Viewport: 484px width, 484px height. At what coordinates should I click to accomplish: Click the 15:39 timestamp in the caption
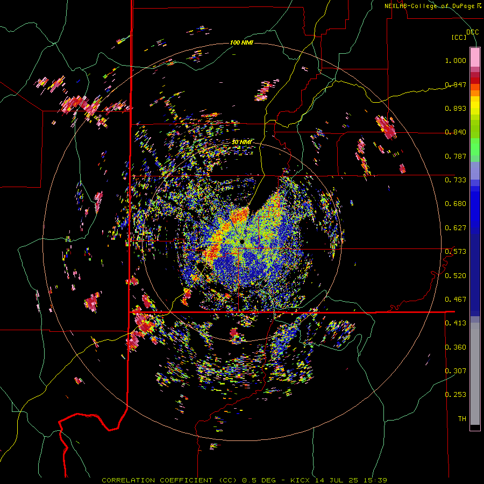coord(375,480)
